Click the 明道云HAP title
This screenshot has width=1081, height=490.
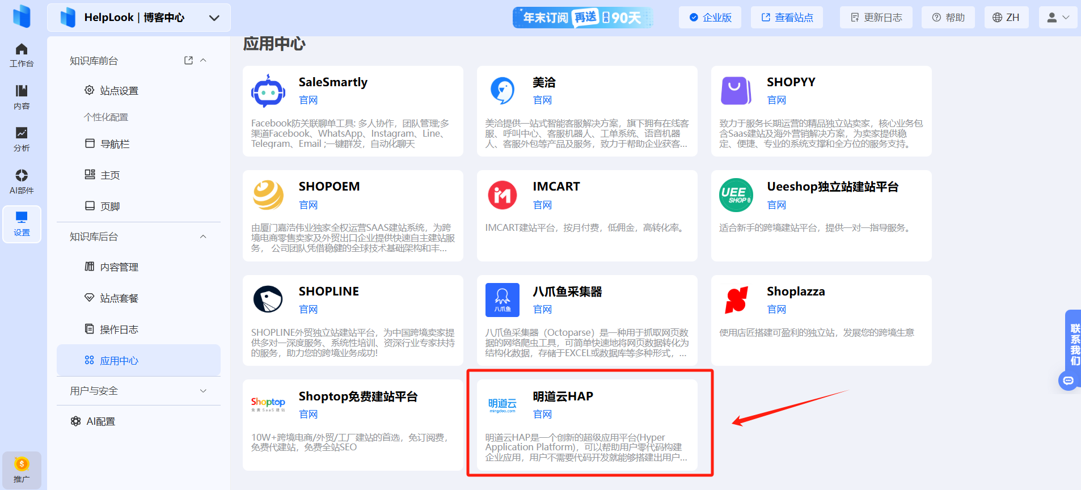(563, 396)
